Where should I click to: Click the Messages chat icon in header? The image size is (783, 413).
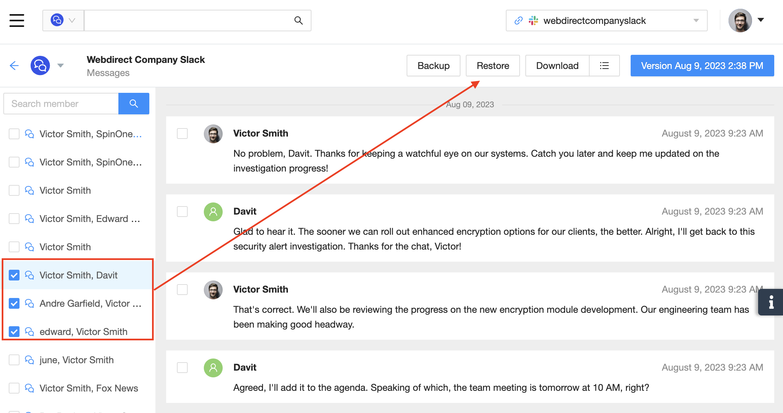pos(40,66)
